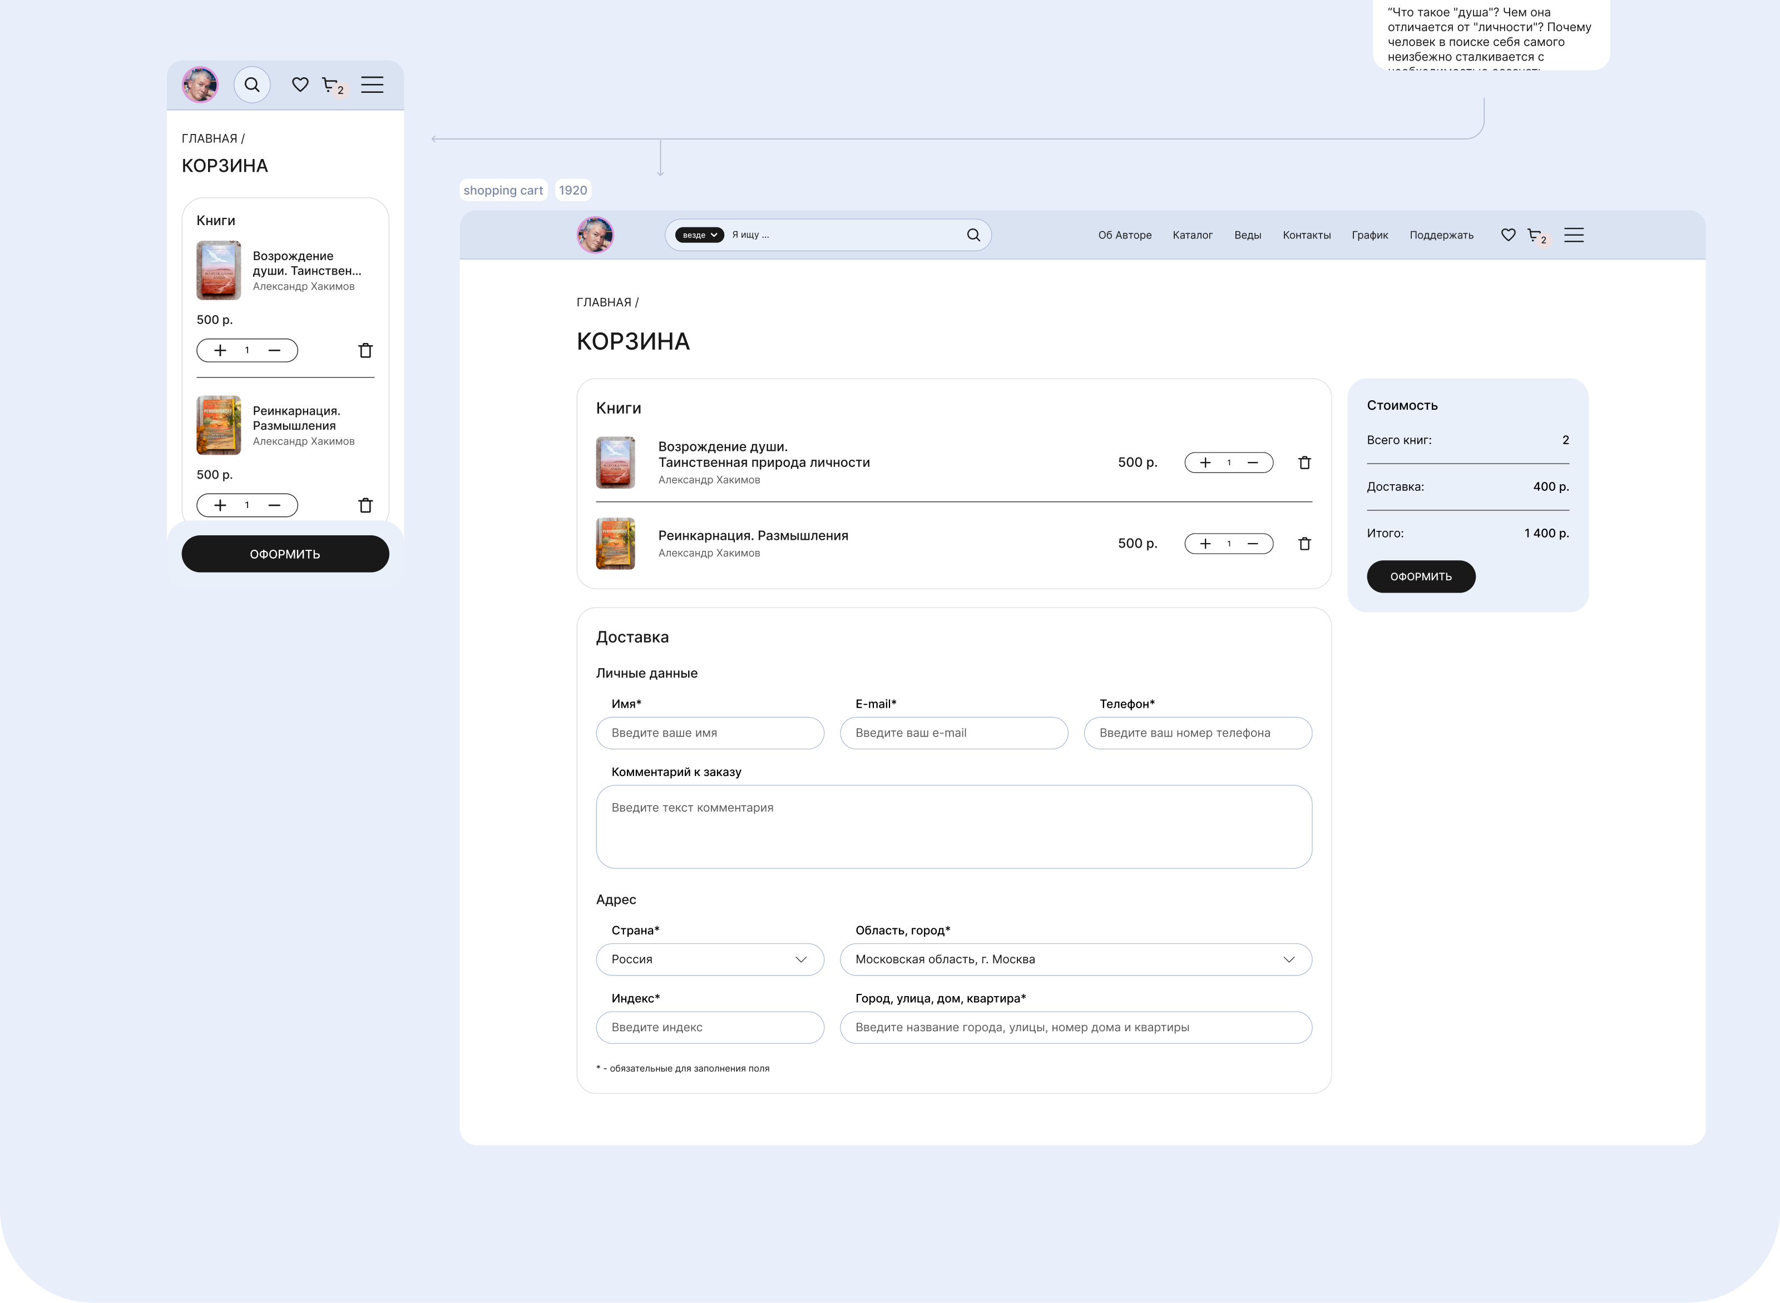The width and height of the screenshot is (1780, 1303).
Task: Open the Об Авторе menu item
Action: click(1125, 235)
